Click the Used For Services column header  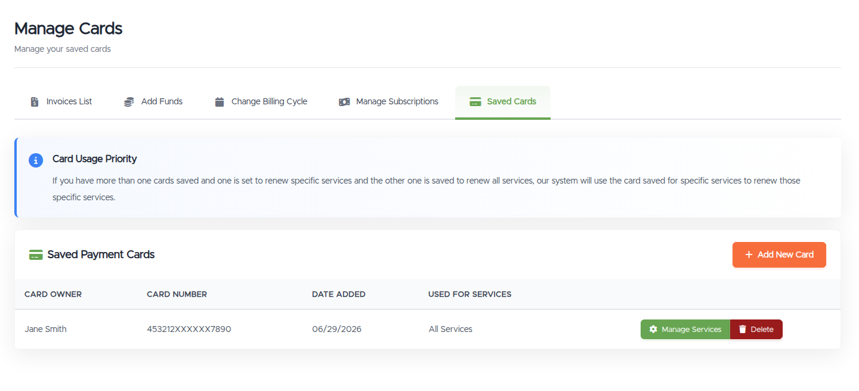470,294
